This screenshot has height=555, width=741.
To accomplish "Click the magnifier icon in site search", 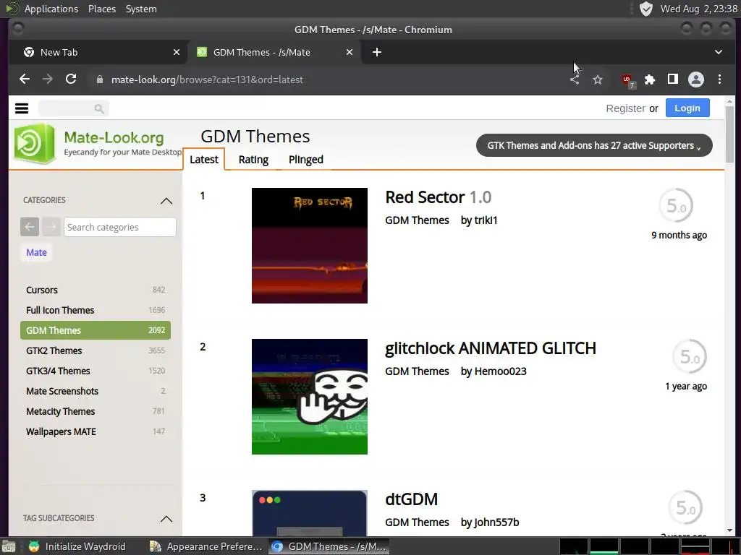I will coord(98,109).
